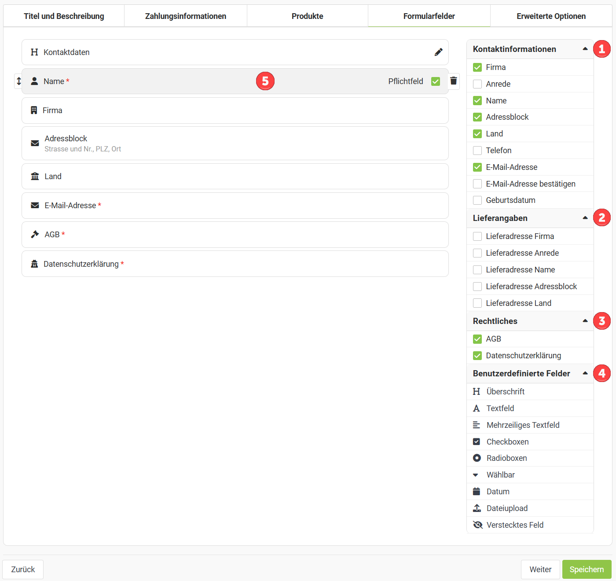
Task: Collapse the Benutzerdefinierte Felder section
Action: (585, 374)
